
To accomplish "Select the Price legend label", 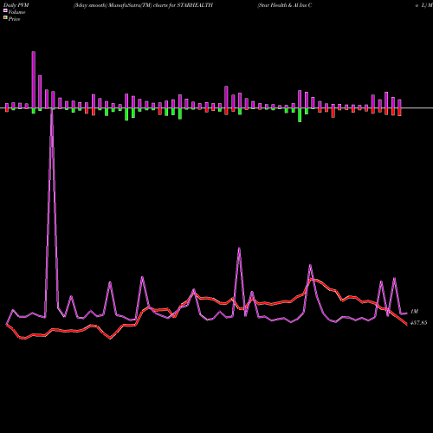I will point(14,19).
